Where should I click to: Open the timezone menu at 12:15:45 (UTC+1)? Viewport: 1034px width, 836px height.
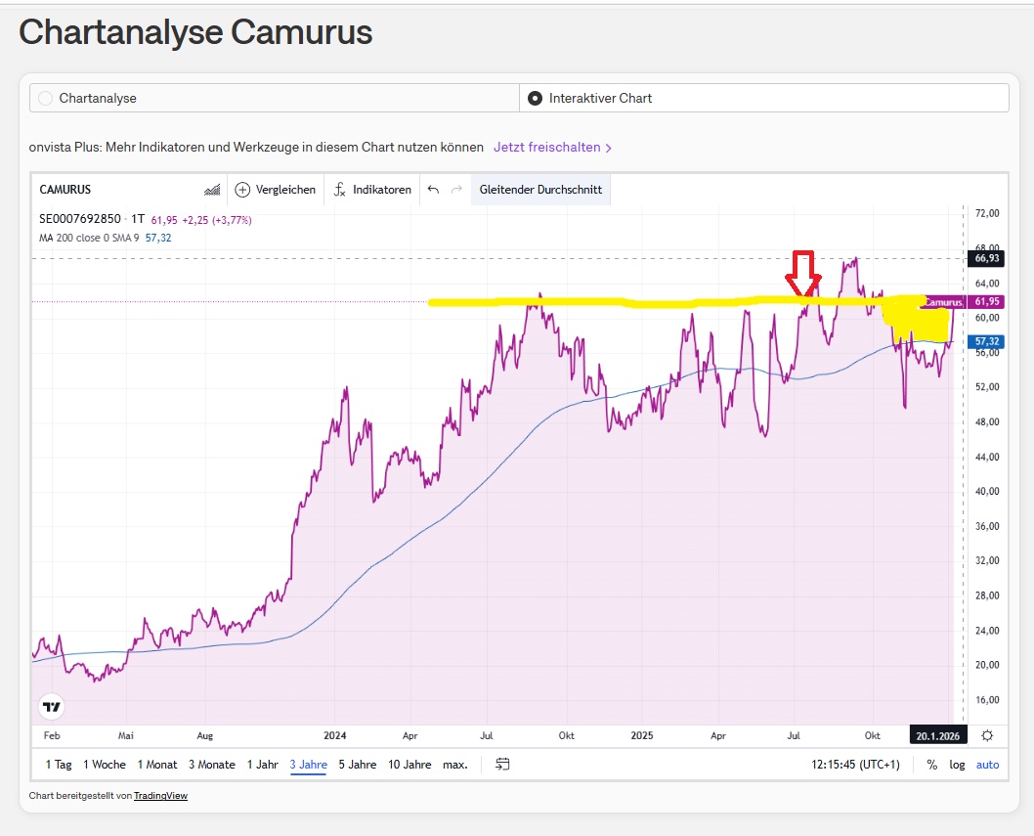[x=855, y=764]
